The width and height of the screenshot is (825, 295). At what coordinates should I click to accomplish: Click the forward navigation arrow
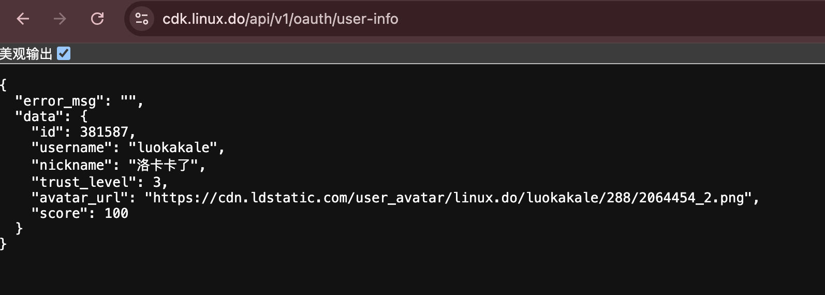pyautogui.click(x=60, y=19)
